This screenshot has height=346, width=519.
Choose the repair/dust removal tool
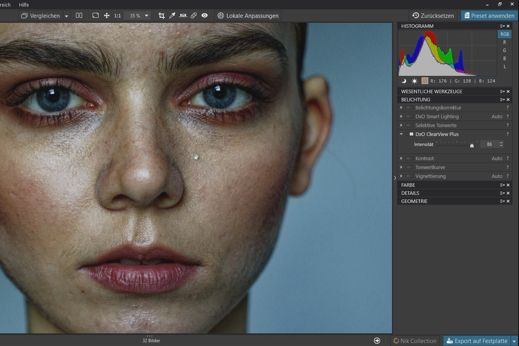[x=194, y=16]
